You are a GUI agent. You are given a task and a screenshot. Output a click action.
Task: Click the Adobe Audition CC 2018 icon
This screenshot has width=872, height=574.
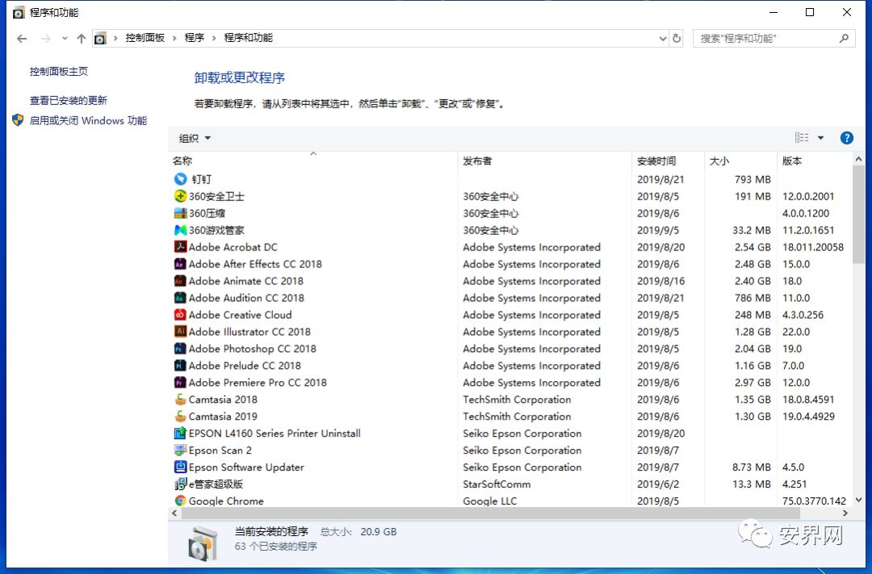tap(180, 298)
